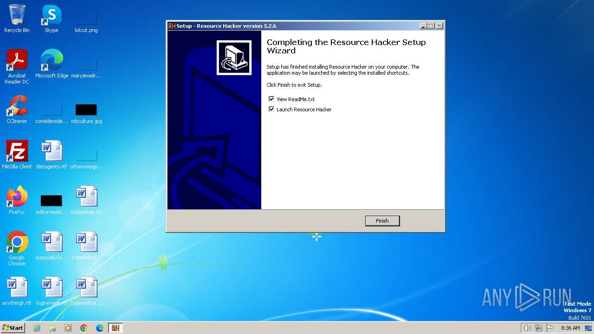Viewport: 594px width, 334px height.
Task: Uncheck the Launch Resource Hacker checkbox
Action: [x=271, y=109]
